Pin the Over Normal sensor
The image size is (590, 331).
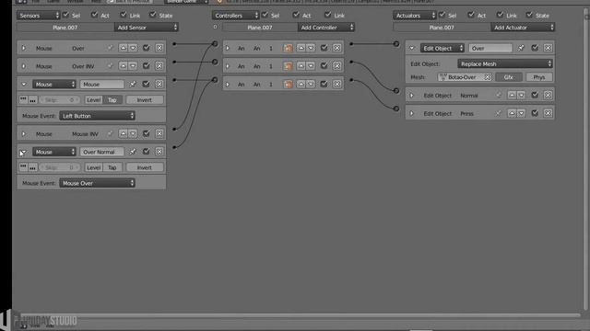(133, 152)
